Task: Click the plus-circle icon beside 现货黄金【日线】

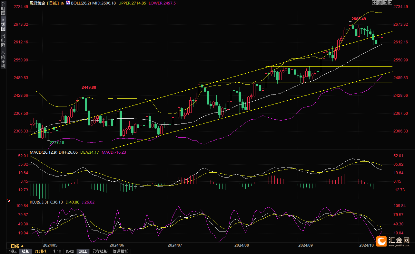Action: (62, 4)
